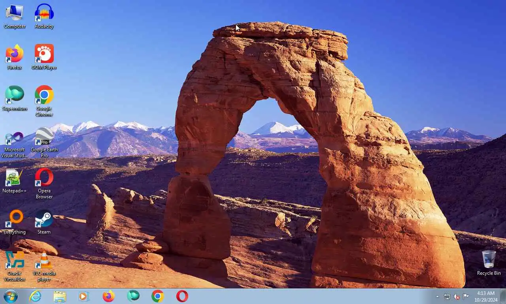
Task: Select the Audacity desktop shortcut
Action: [x=44, y=16]
